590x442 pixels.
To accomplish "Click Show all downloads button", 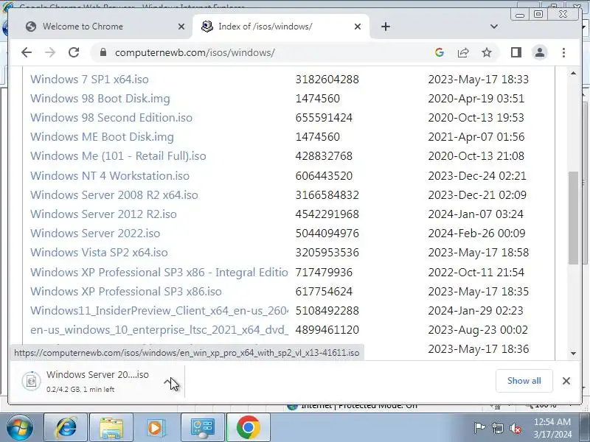I will coord(524,381).
